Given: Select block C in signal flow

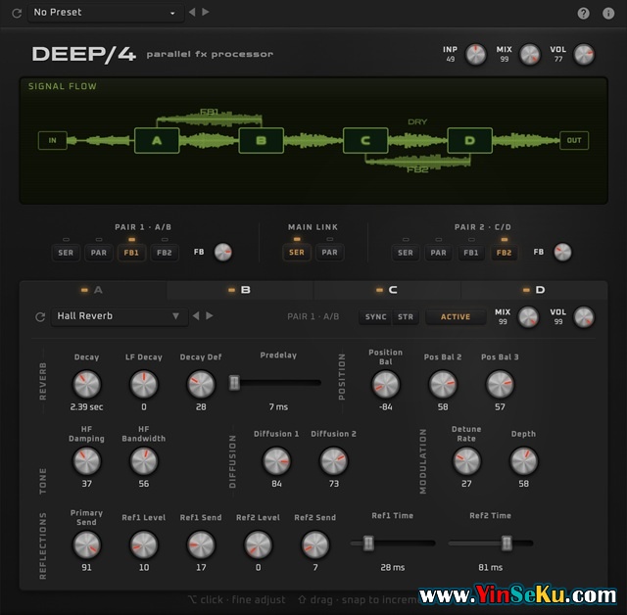Looking at the screenshot, I should pos(365,141).
